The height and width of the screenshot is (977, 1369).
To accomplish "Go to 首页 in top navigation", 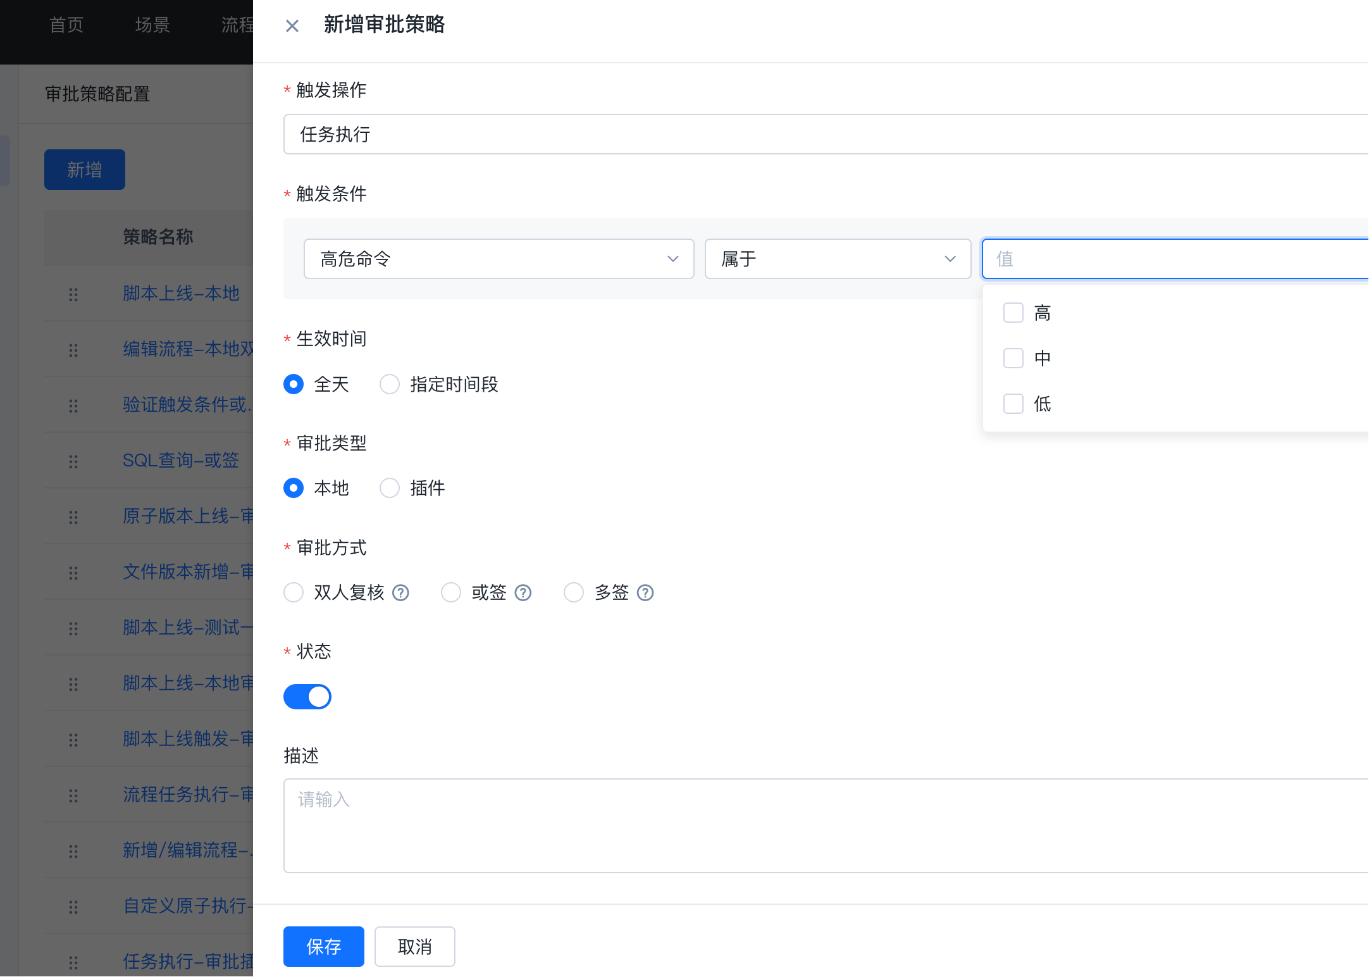I will [66, 25].
